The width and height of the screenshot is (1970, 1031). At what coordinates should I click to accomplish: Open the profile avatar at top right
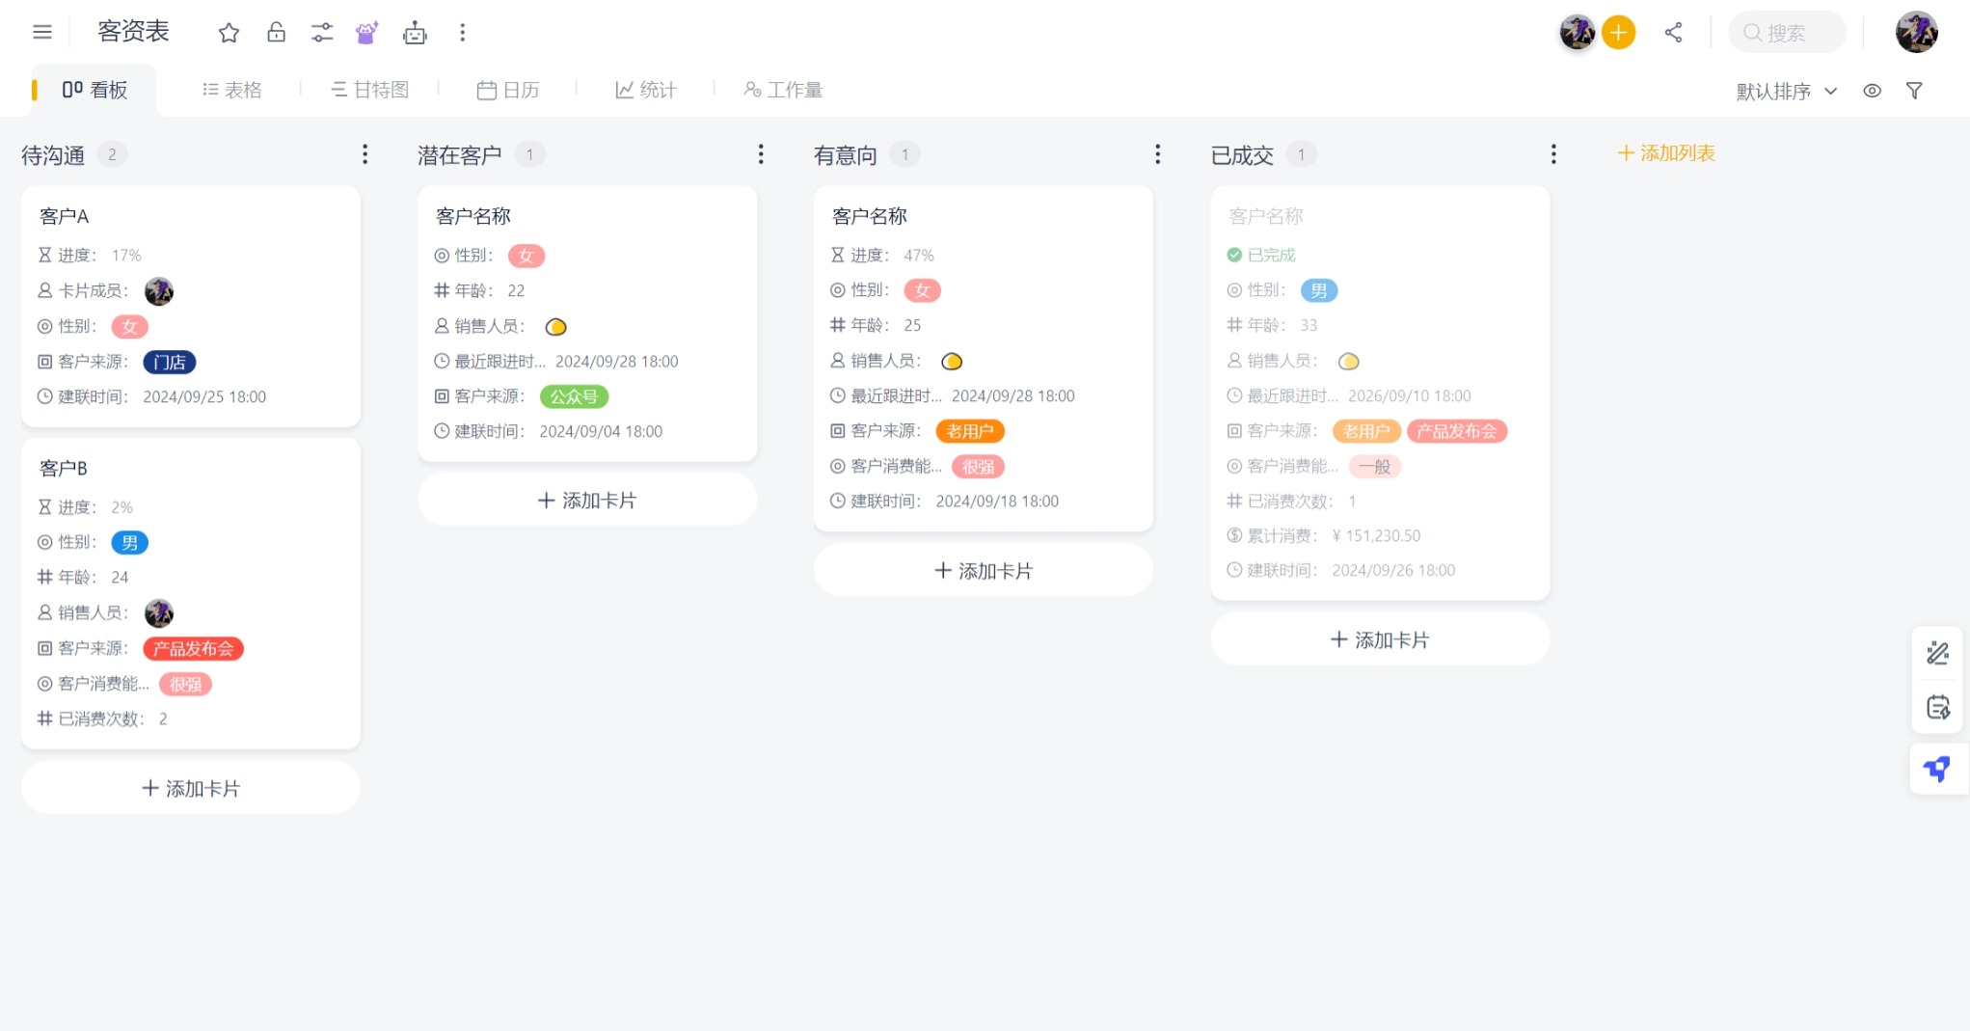(x=1917, y=32)
